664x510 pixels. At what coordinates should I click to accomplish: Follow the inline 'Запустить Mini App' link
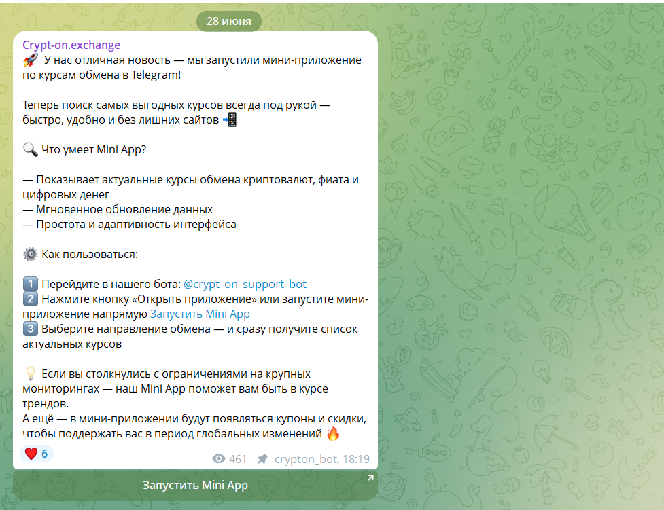point(200,314)
